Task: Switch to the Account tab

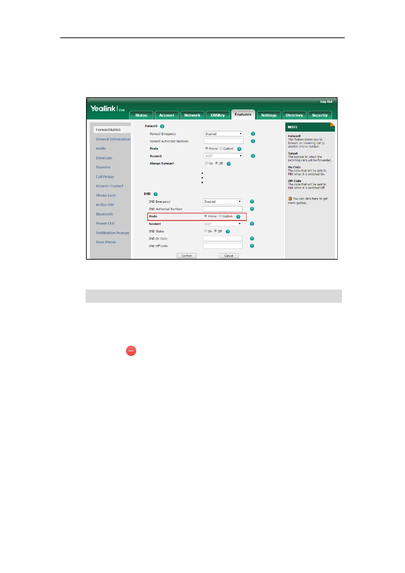Action: pos(167,115)
